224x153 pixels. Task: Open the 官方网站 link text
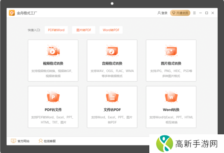point(23,141)
